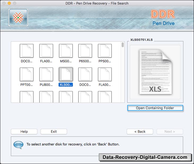
Task: Click the PPS00... file name label
Action: (105, 61)
